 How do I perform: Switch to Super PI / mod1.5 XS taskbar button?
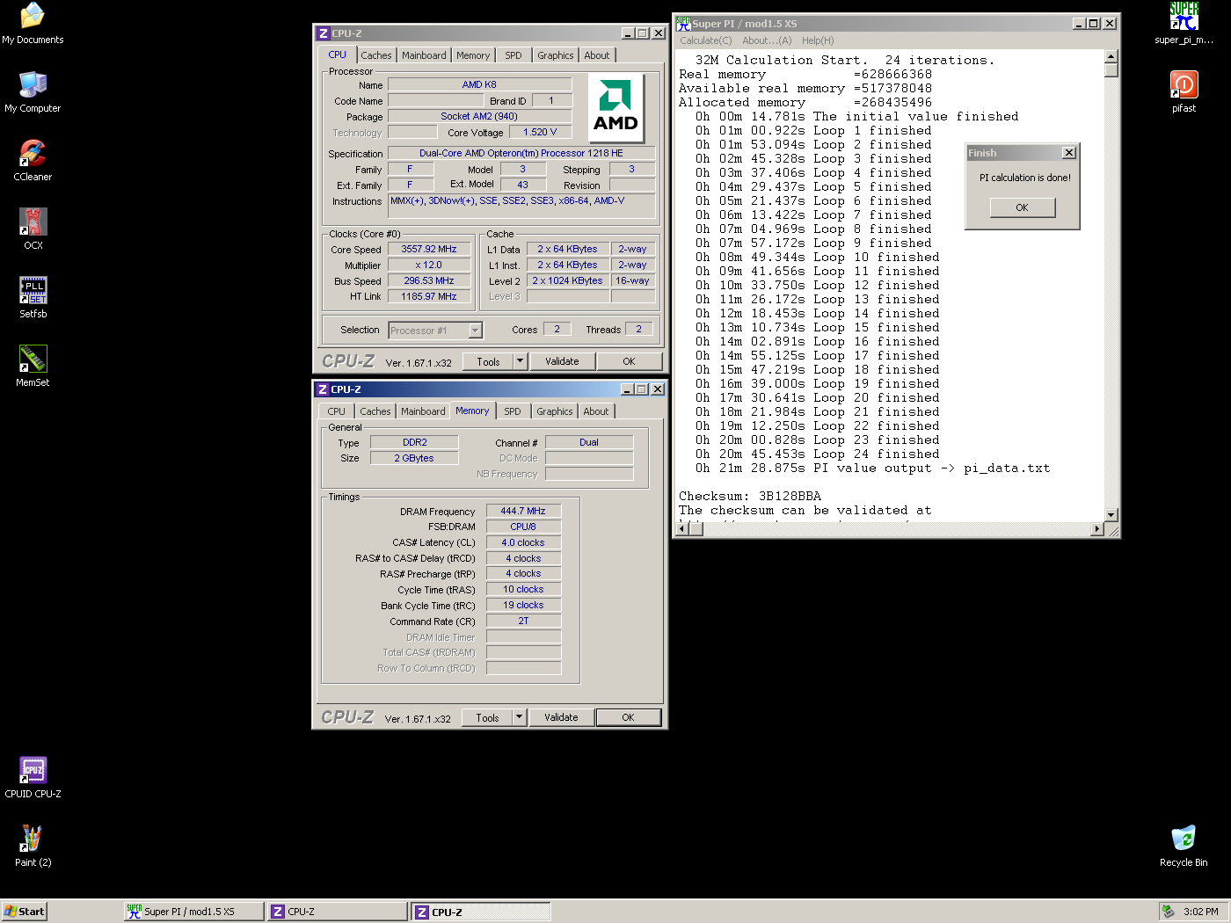(x=193, y=912)
